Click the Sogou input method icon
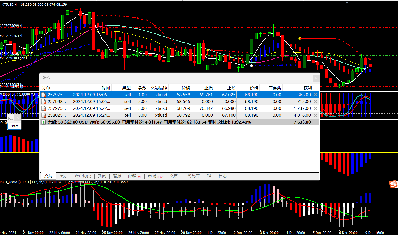Image resolution: width=398 pixels, height=235 pixels. (394, 185)
